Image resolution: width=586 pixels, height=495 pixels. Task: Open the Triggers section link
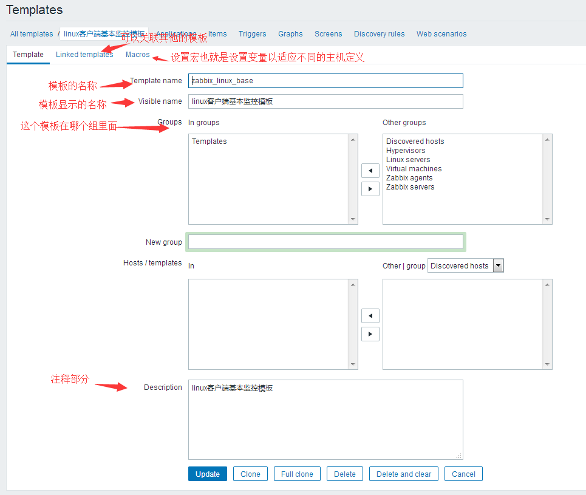(x=252, y=34)
